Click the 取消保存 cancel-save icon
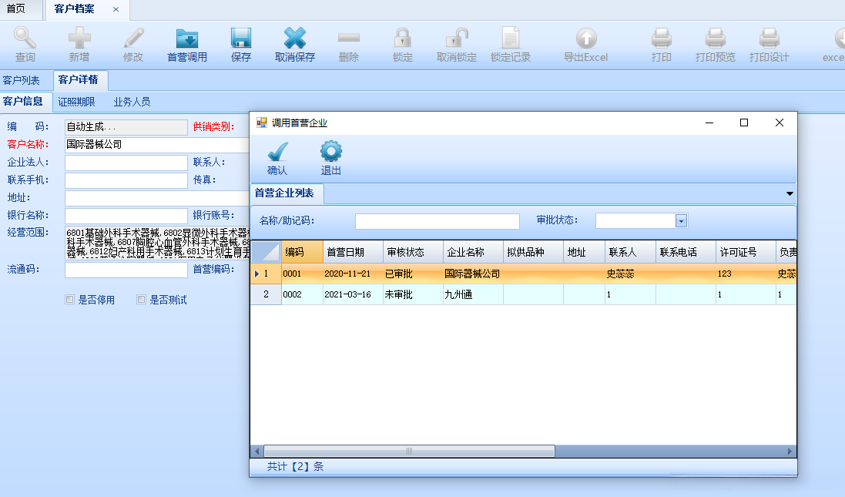 coord(295,39)
